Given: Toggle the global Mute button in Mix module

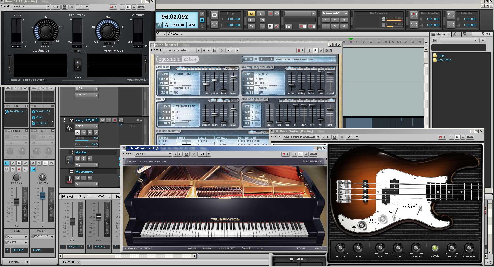Looking at the screenshot, I should pyautogui.click(x=251, y=14).
